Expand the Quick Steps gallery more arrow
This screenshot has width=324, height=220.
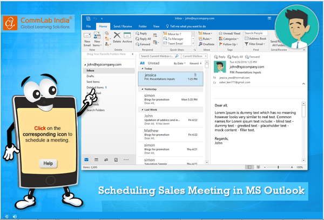(193, 44)
